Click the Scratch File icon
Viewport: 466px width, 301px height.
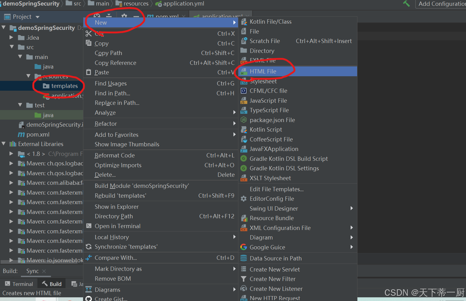244,41
